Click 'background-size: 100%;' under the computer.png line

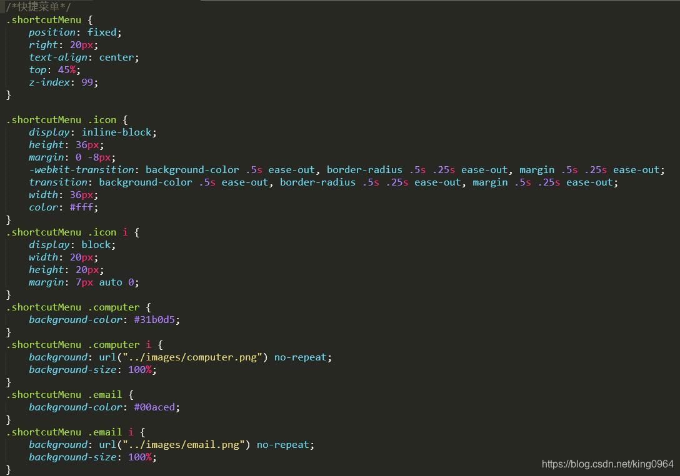click(x=92, y=370)
